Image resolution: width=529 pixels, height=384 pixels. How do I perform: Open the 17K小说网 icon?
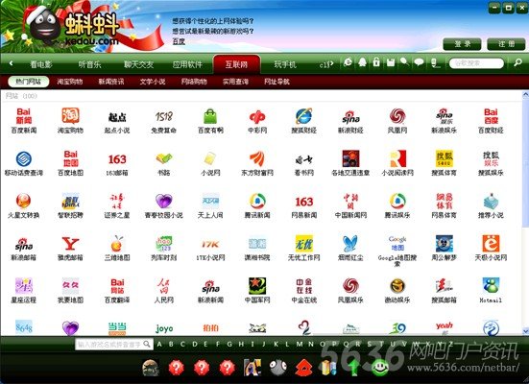[210, 244]
